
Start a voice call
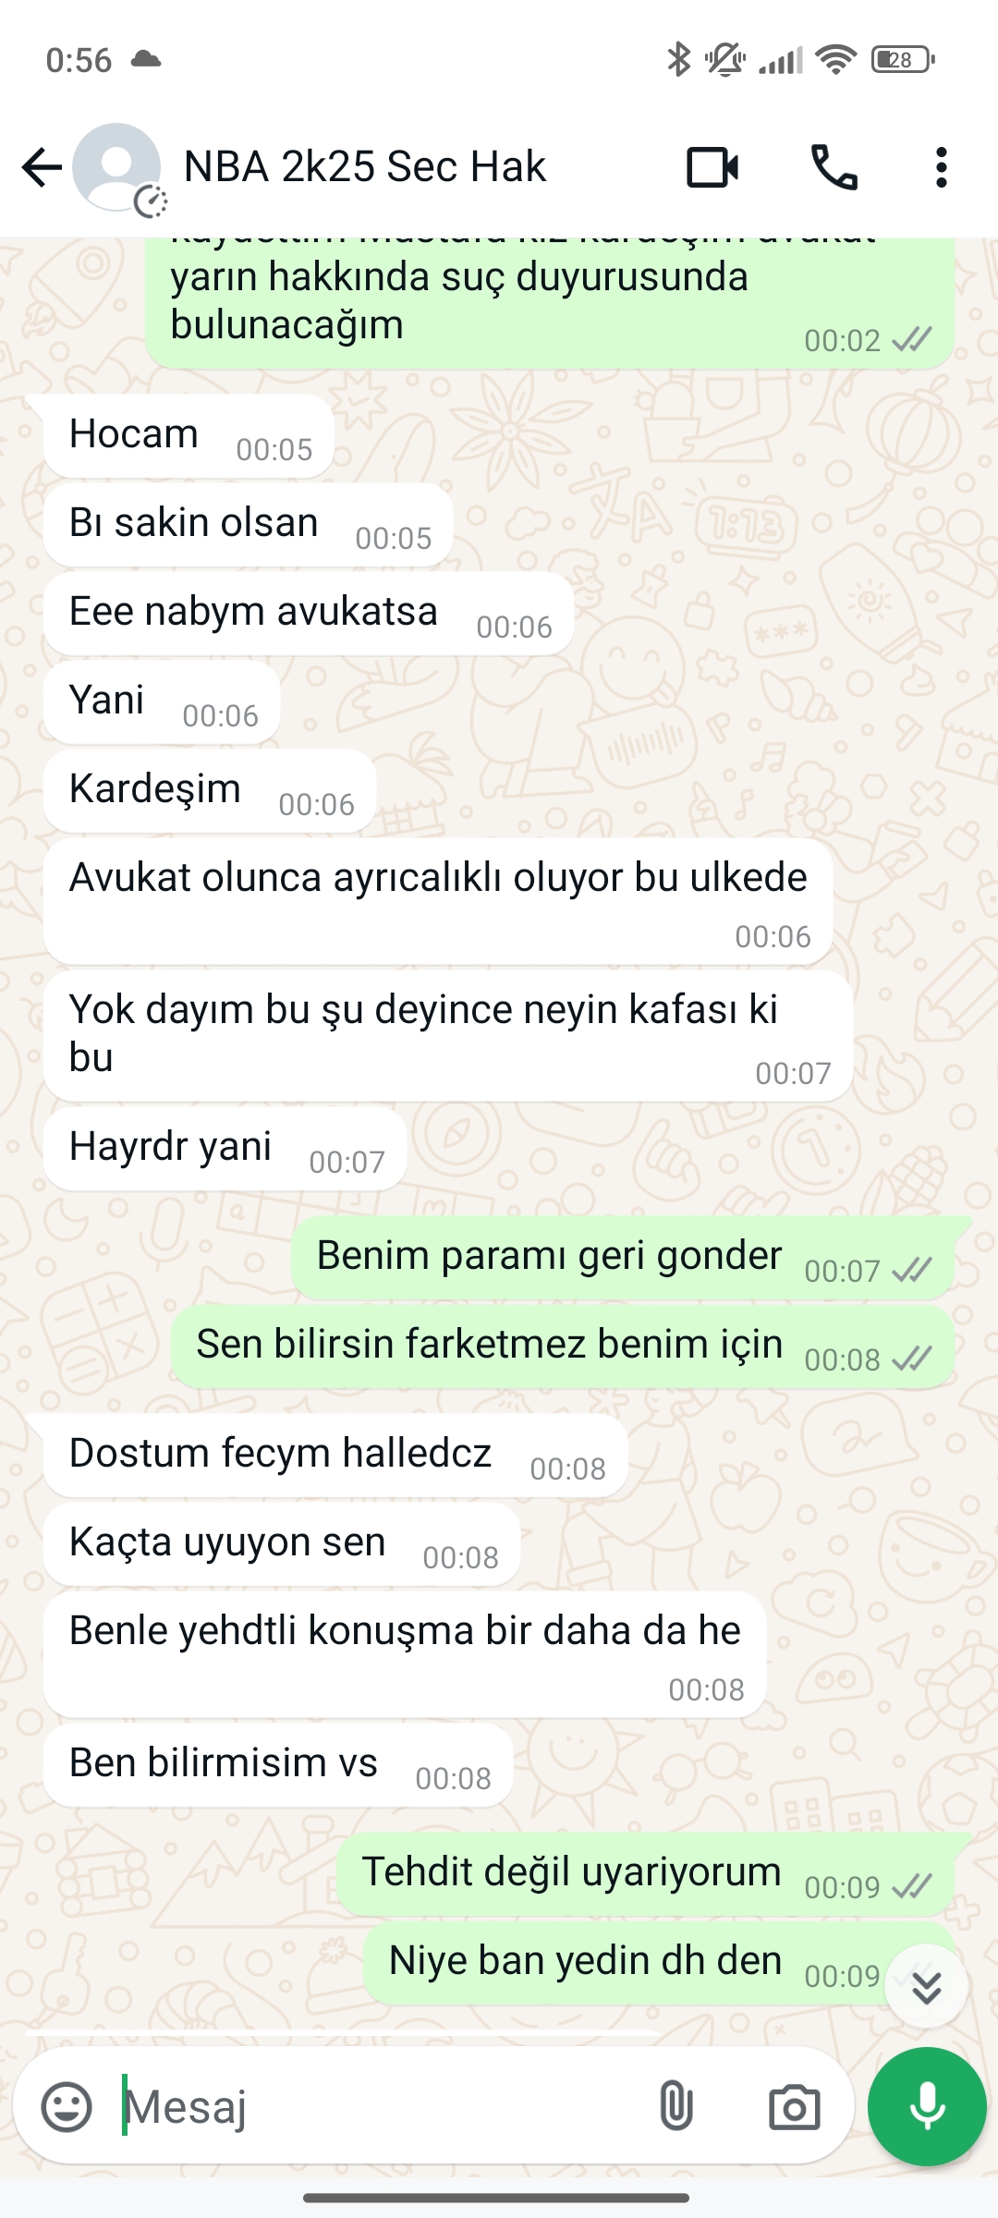(834, 167)
